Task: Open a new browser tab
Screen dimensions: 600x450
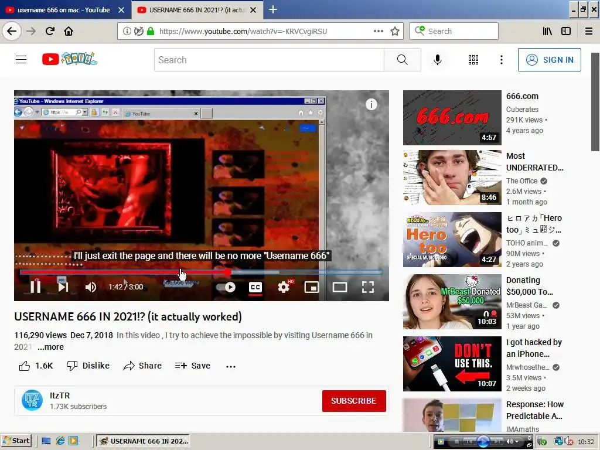Action: (x=273, y=9)
